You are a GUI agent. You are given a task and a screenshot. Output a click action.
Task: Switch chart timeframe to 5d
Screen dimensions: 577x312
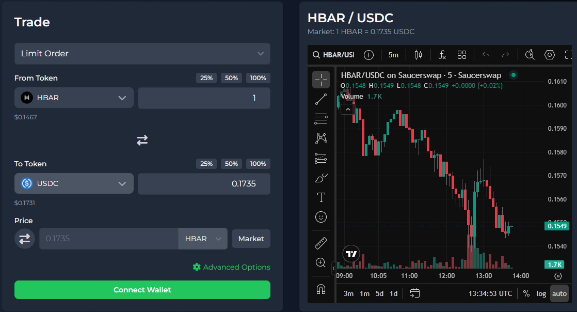[379, 293]
